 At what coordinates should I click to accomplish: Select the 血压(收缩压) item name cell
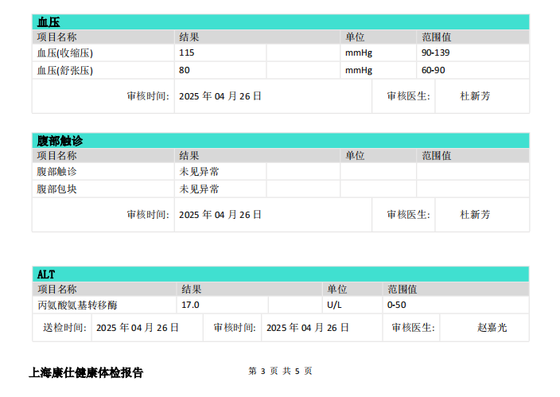pos(65,53)
